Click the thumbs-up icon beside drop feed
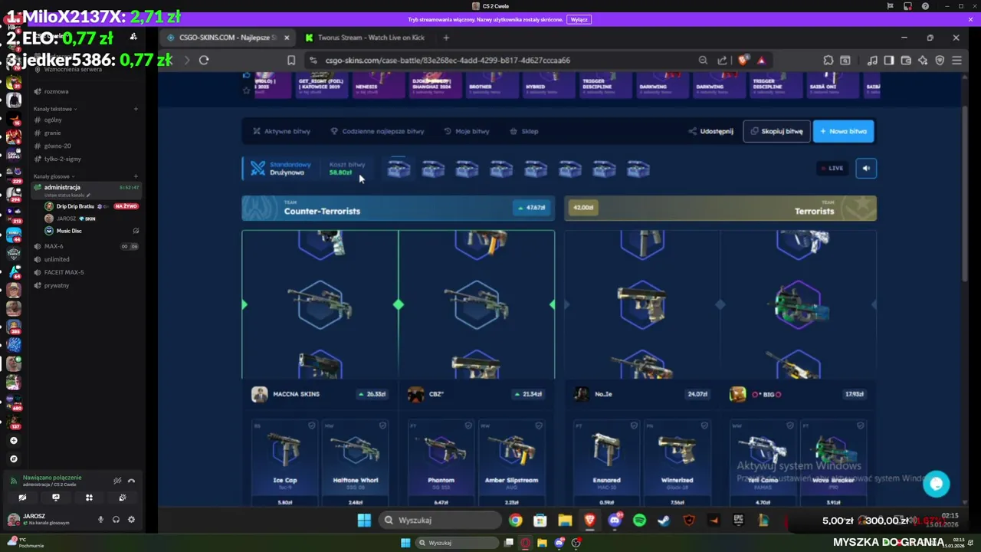Screen dimensions: 981x552 coord(246,75)
